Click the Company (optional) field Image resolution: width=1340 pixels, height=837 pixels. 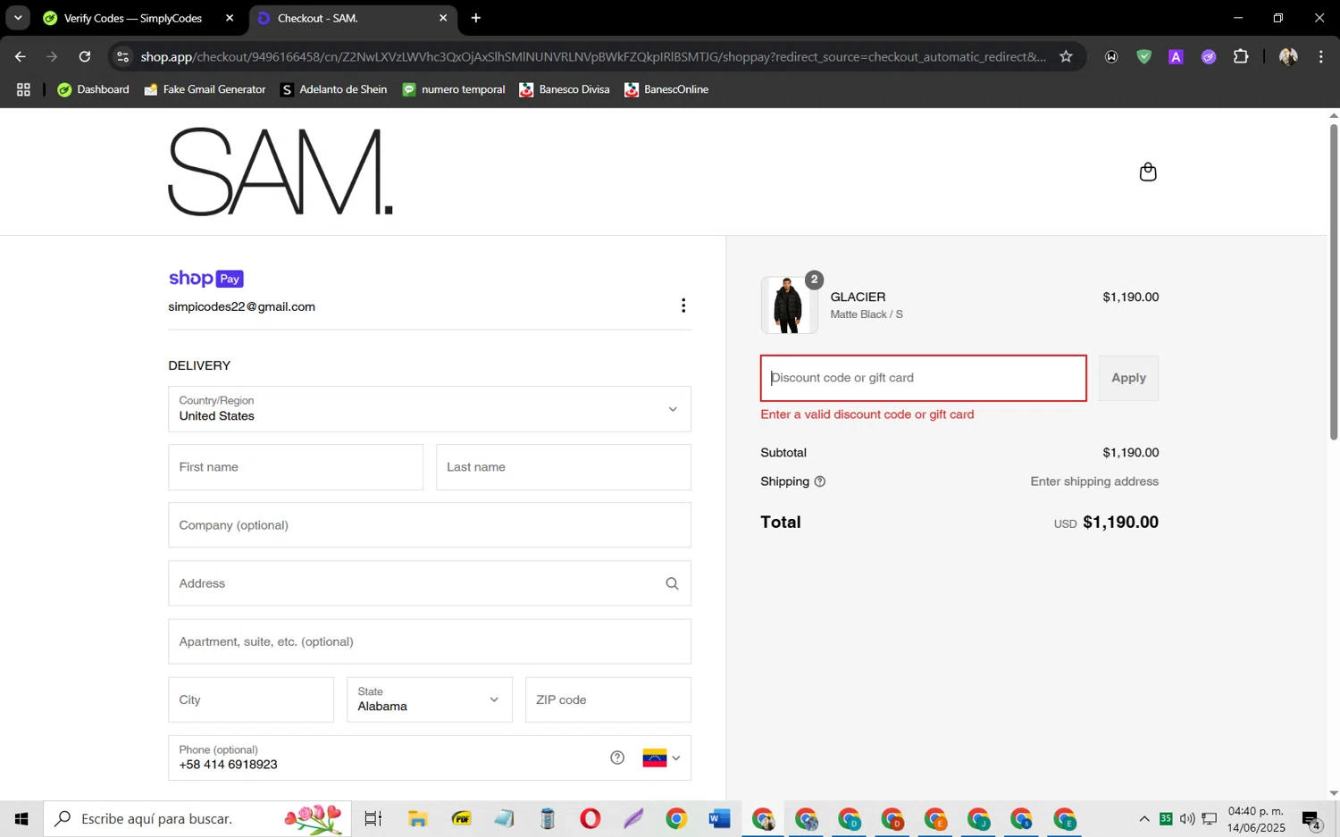click(430, 525)
